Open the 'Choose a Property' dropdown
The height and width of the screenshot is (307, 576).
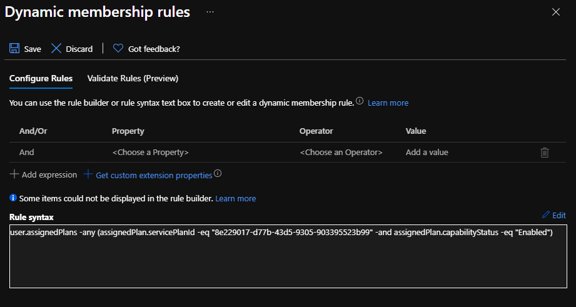(x=150, y=152)
